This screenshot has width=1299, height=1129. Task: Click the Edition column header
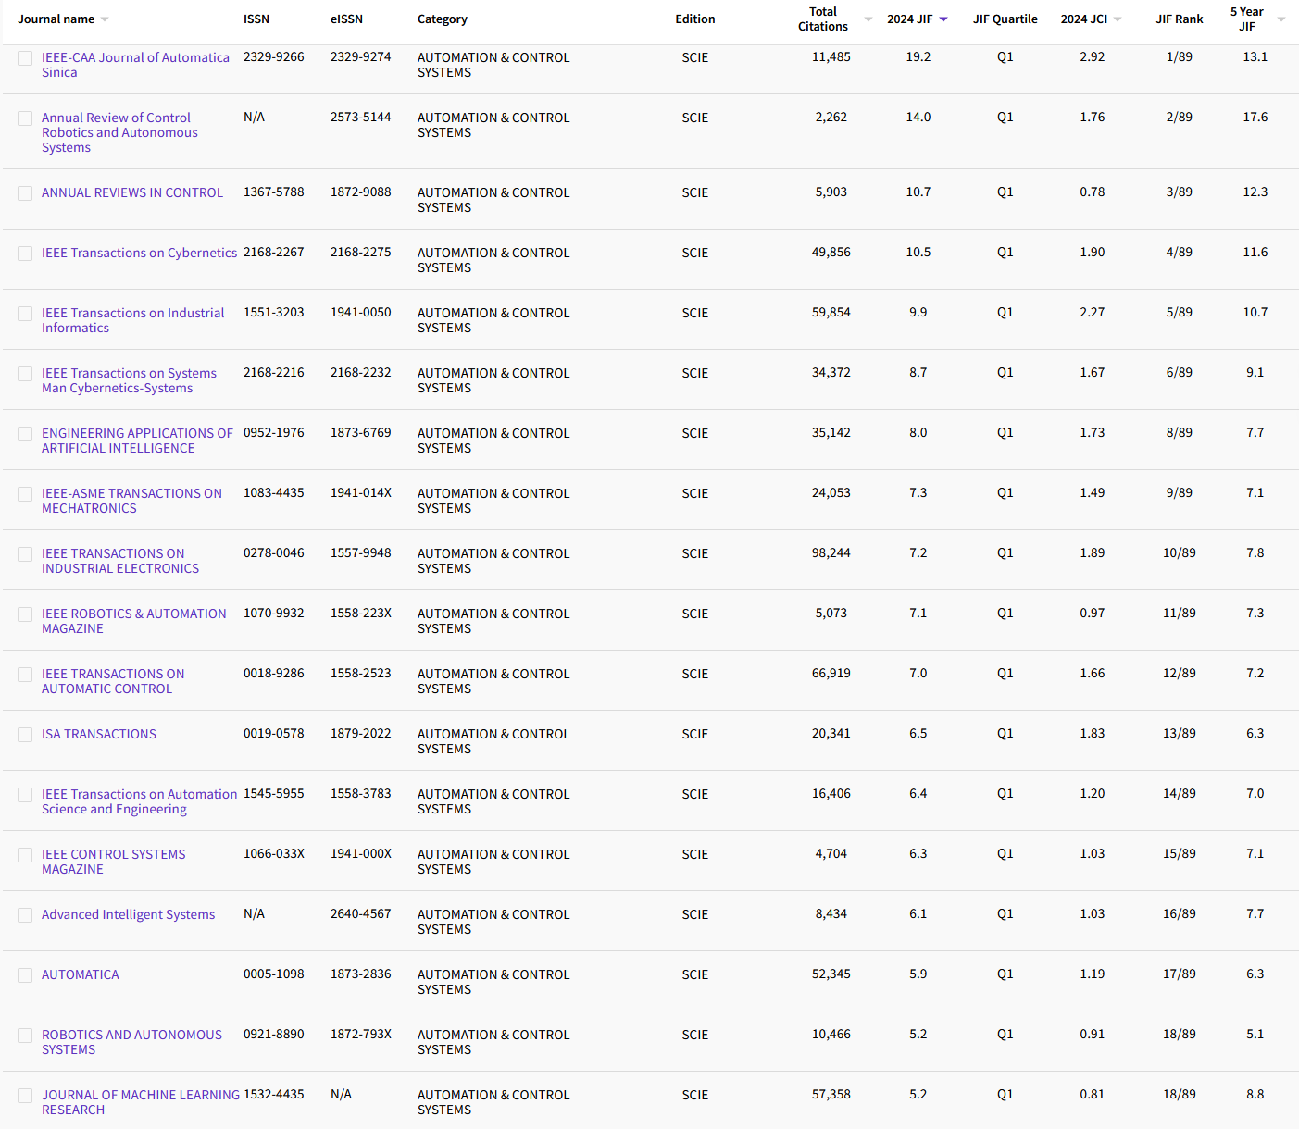click(695, 19)
